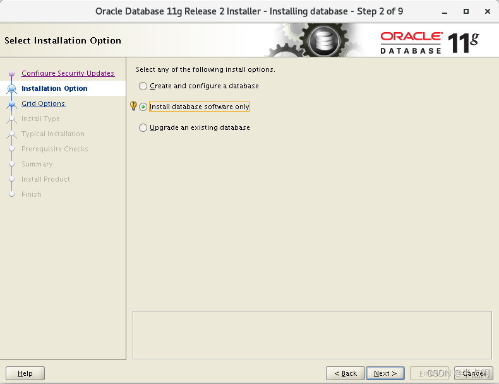
Task: Click the database gear graphic in banner
Action: tap(323, 40)
